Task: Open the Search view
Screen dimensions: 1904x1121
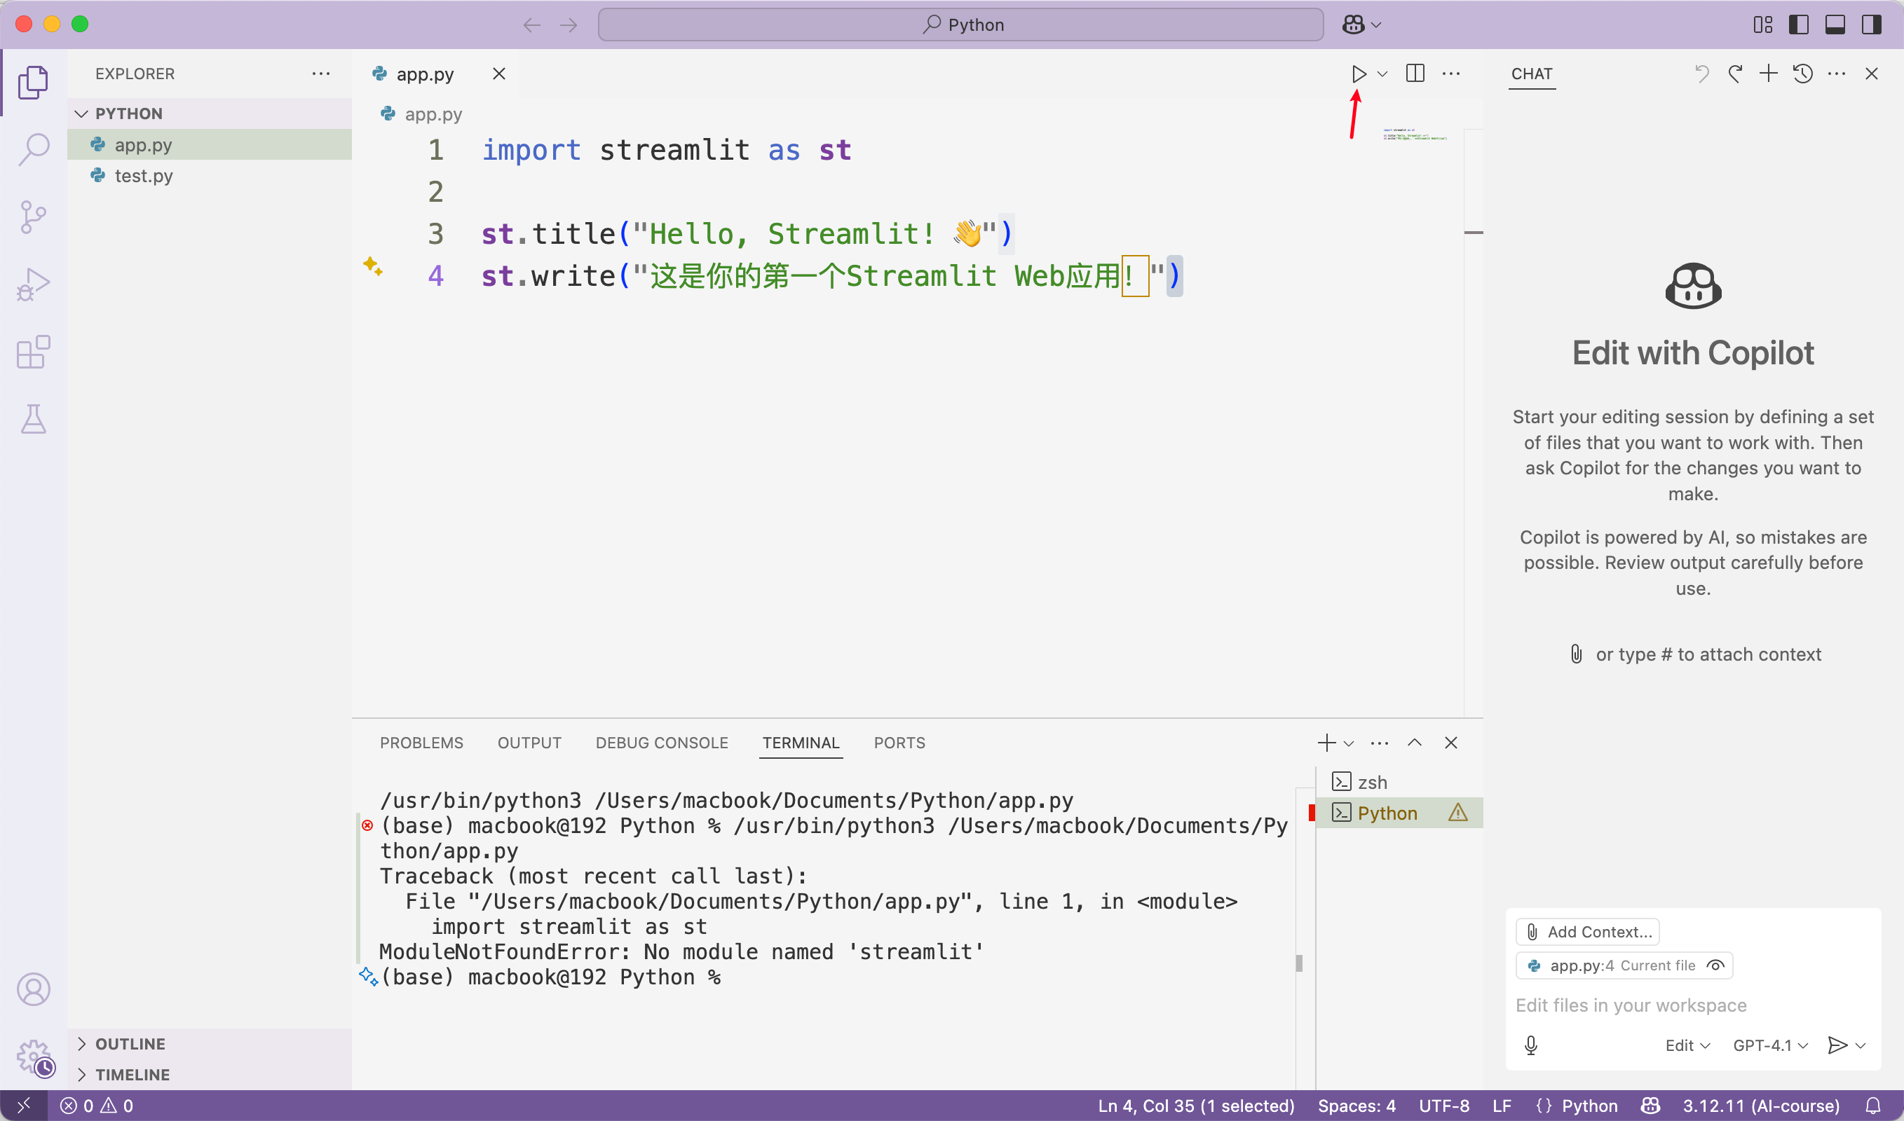Action: click(33, 149)
